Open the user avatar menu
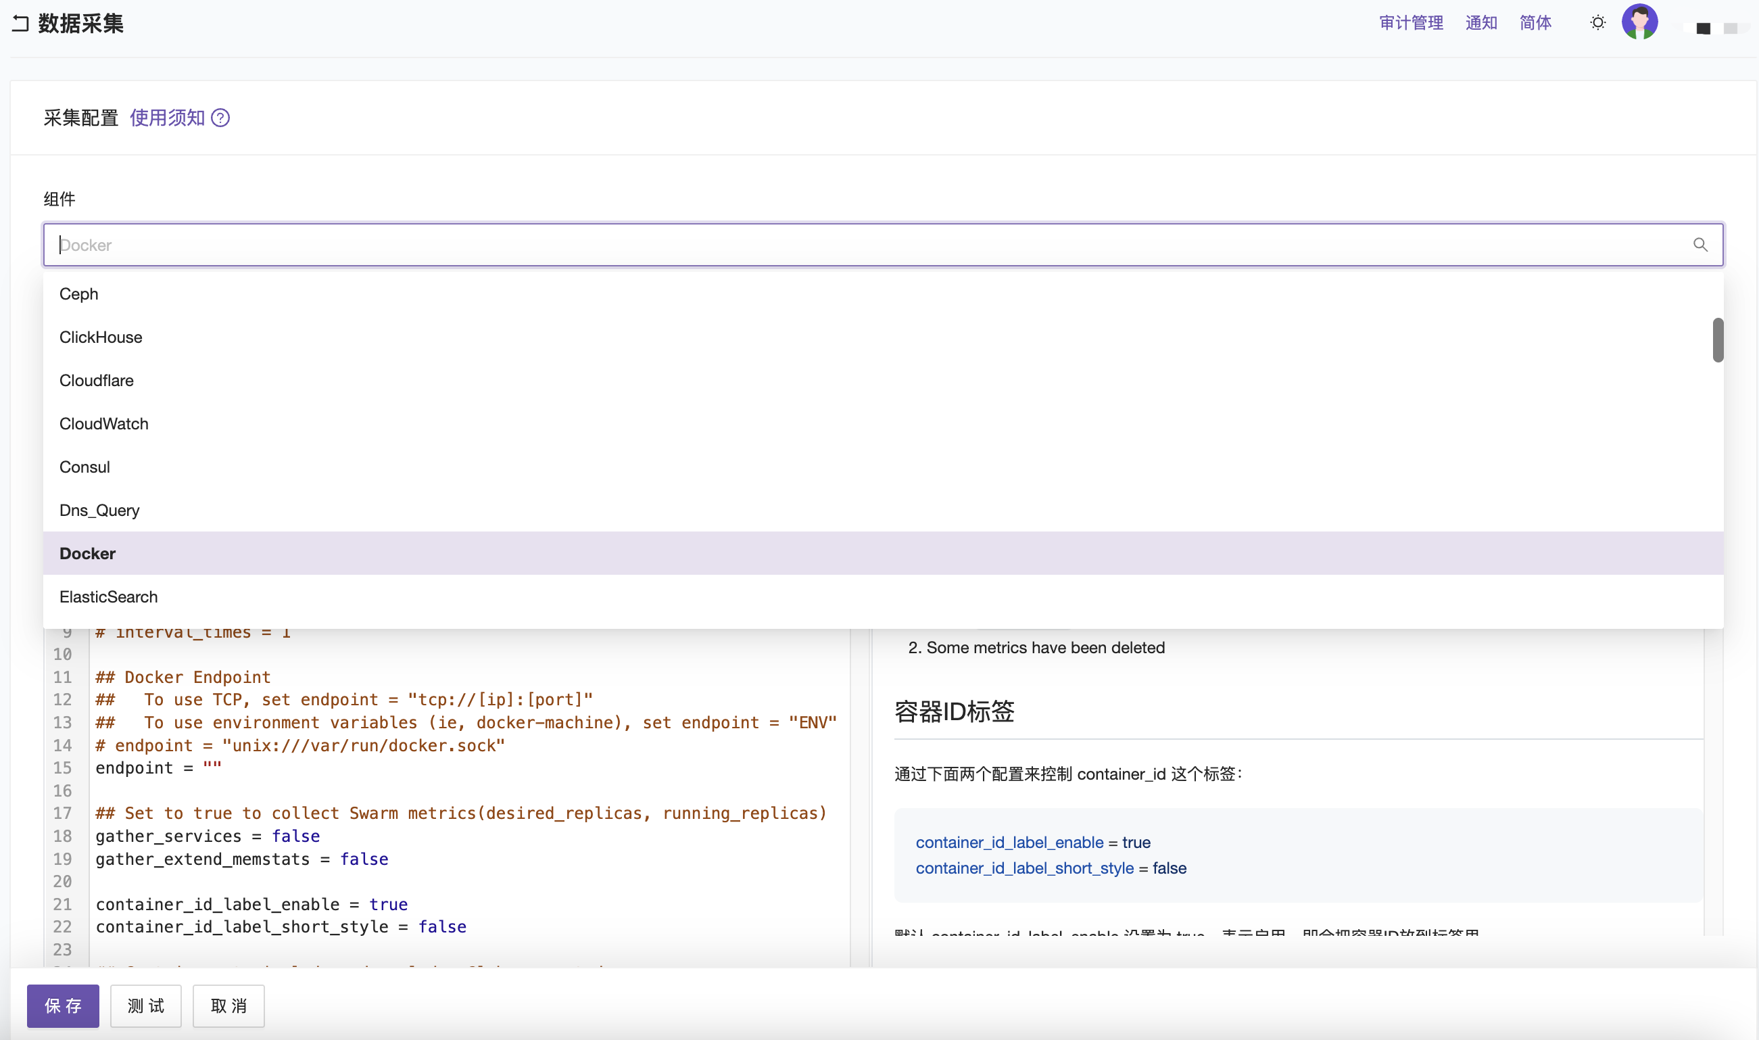 click(1639, 22)
